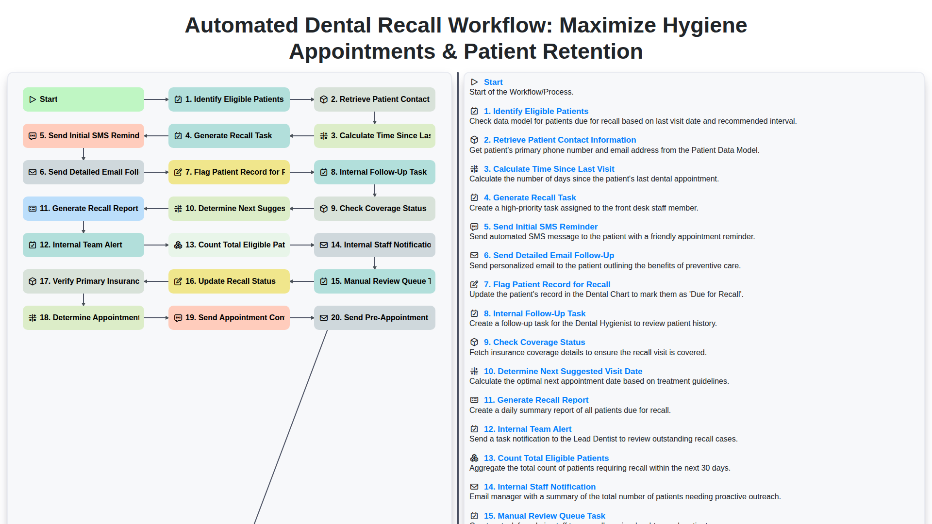Screen dimensions: 932x524
Task: Click the envelope icon beside Send Detailed Email Follow-Up heading
Action: point(474,255)
